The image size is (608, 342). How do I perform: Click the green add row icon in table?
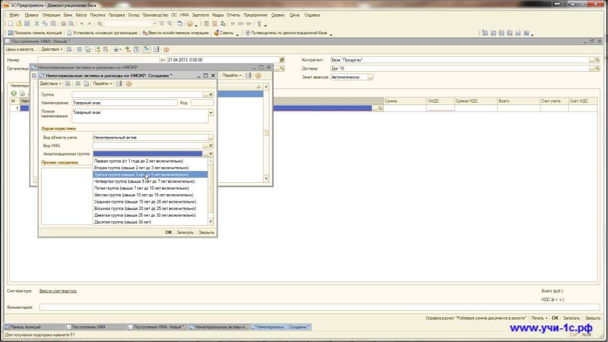pos(14,94)
